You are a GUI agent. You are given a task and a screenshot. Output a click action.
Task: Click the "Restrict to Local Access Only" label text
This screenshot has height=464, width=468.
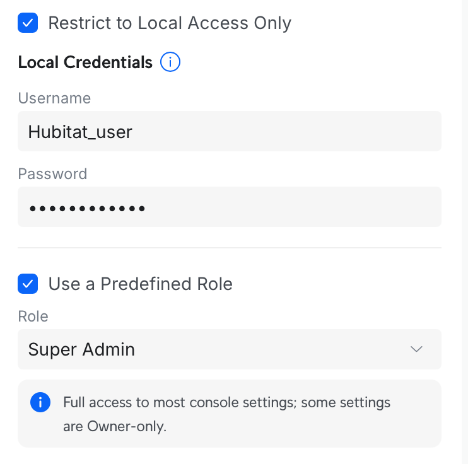tap(170, 23)
